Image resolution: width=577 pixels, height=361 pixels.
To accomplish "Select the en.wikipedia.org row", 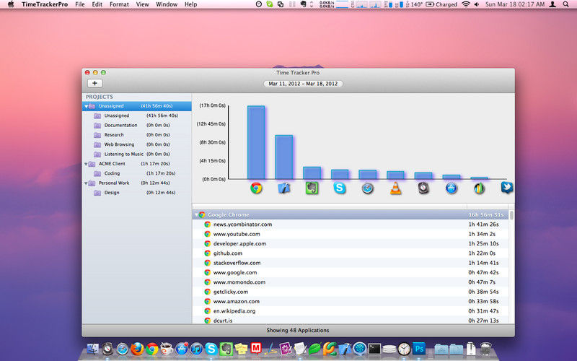I will [351, 310].
